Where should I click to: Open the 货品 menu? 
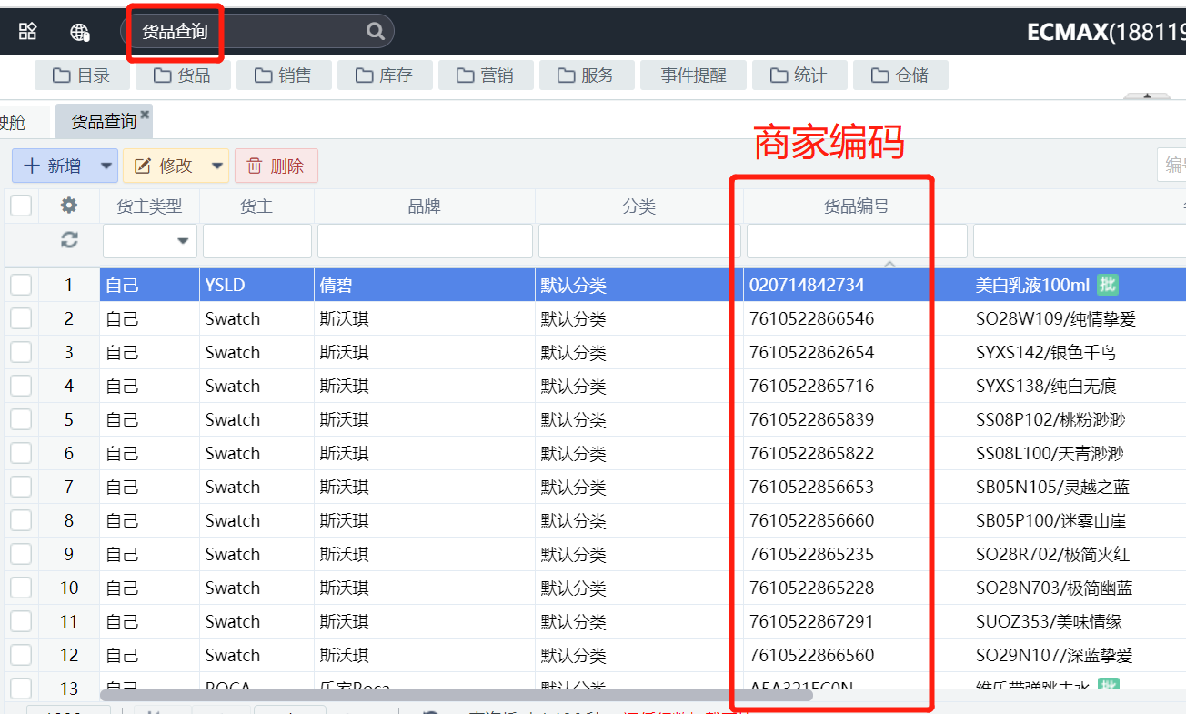[x=183, y=75]
